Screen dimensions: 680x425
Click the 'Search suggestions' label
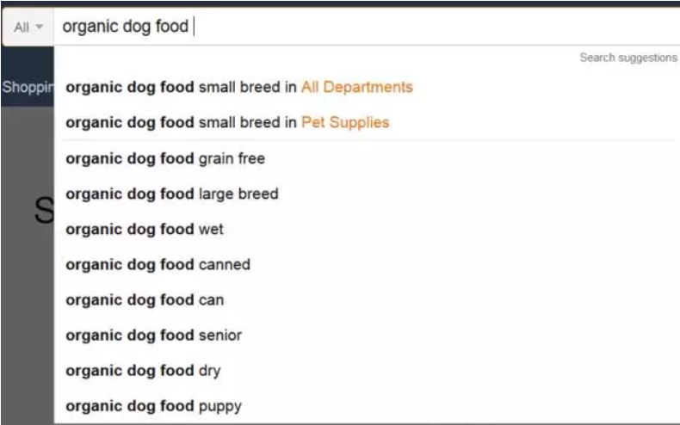point(627,58)
